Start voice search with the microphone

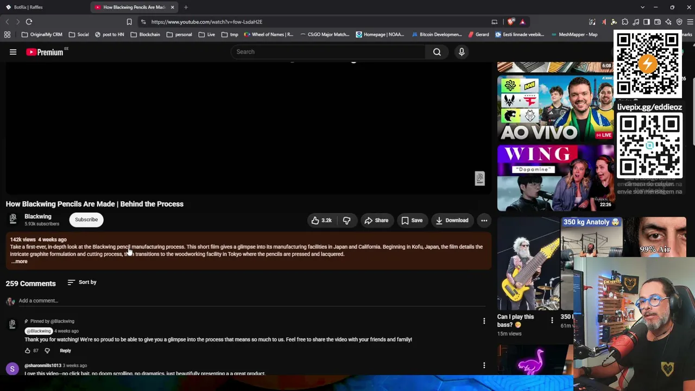click(462, 52)
